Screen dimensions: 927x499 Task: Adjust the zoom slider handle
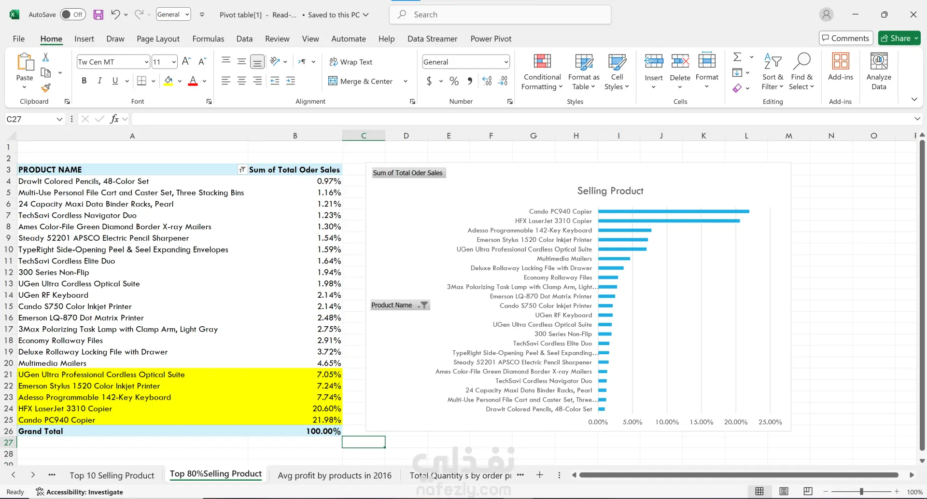861,492
